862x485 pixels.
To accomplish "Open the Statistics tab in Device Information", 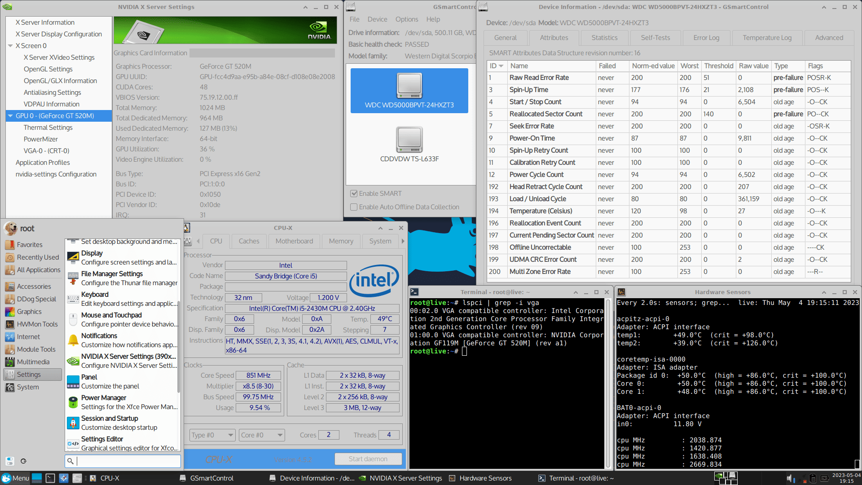I will click(604, 38).
